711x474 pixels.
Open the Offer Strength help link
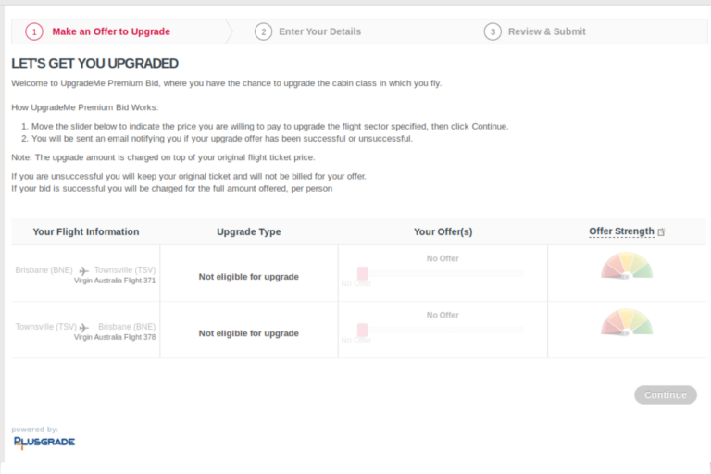coord(621,231)
